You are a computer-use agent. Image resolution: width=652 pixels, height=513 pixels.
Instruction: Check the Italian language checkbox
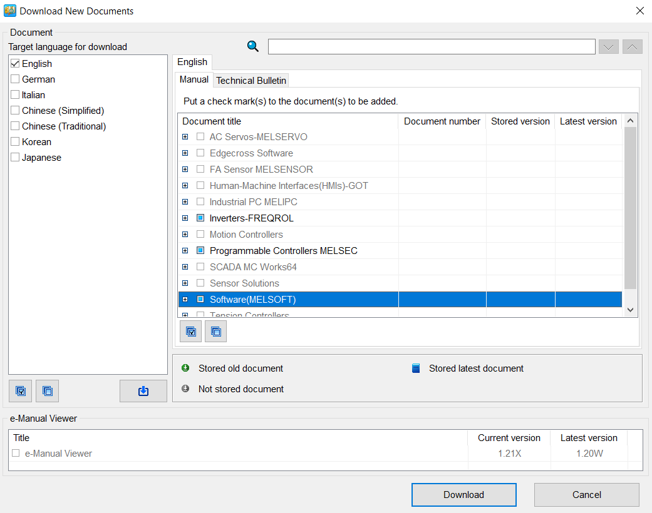tap(16, 94)
